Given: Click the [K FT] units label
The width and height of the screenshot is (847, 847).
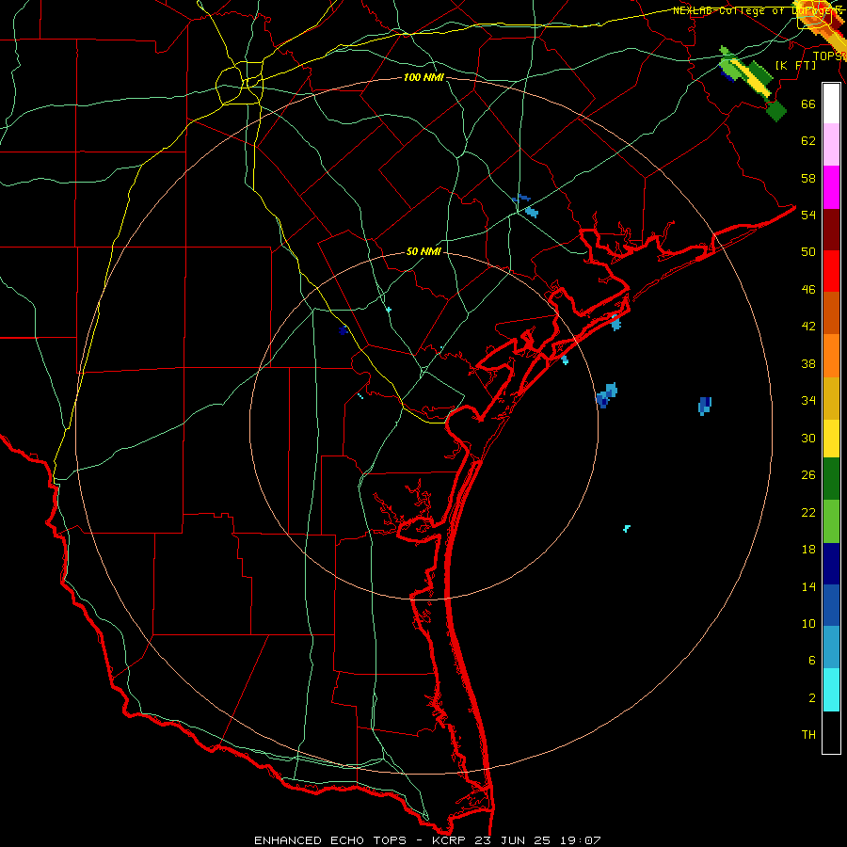Looking at the screenshot, I should click(795, 65).
